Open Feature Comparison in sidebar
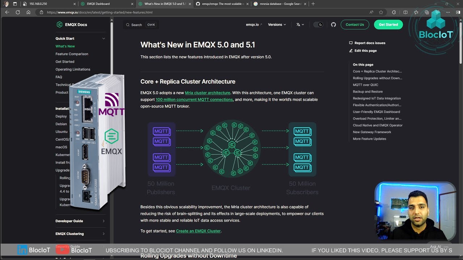Viewport: 463px width, 260px height. coord(72,54)
